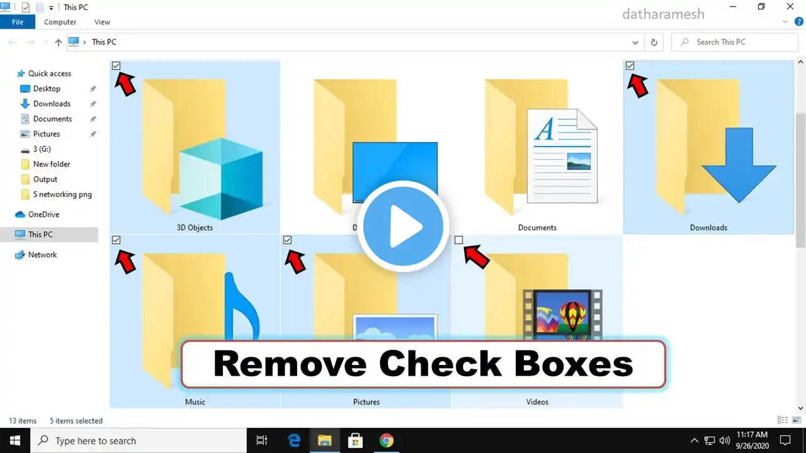Screen dimensions: 806x453
Task: Select the Pictures folder tile
Action: [366, 321]
